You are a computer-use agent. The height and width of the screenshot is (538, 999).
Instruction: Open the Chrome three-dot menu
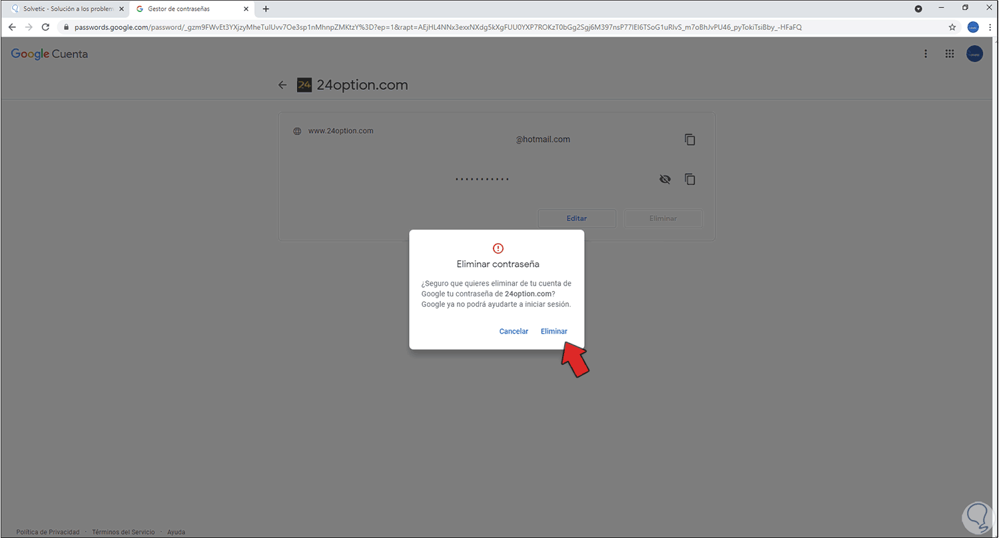click(x=990, y=27)
